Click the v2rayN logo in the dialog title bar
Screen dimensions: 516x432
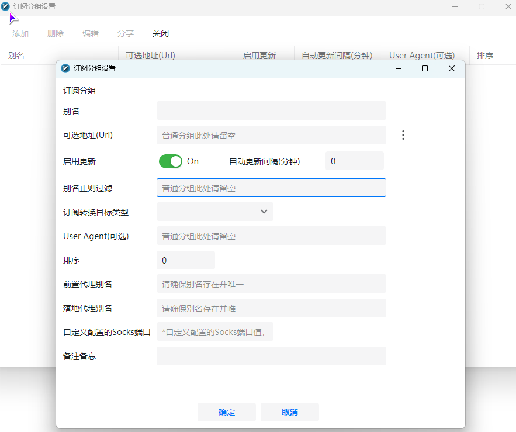(65, 68)
